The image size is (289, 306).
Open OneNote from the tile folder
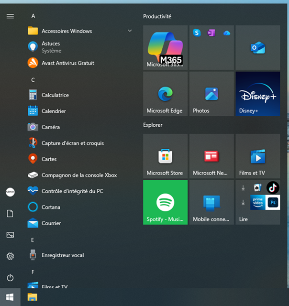pyautogui.click(x=211, y=33)
